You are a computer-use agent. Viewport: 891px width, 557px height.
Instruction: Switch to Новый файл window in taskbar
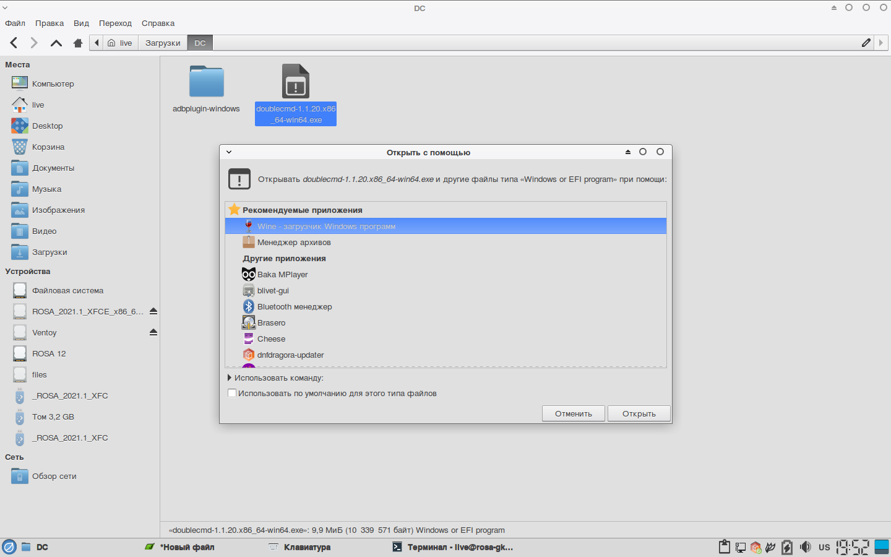point(179,547)
